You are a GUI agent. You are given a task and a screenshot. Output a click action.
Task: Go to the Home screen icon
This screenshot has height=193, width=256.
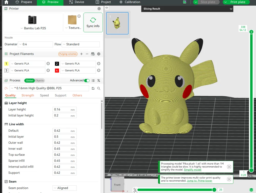(6, 2)
